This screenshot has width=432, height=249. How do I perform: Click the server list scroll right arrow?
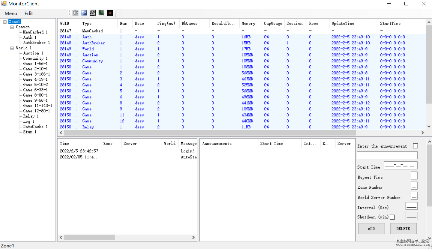(x=423, y=133)
